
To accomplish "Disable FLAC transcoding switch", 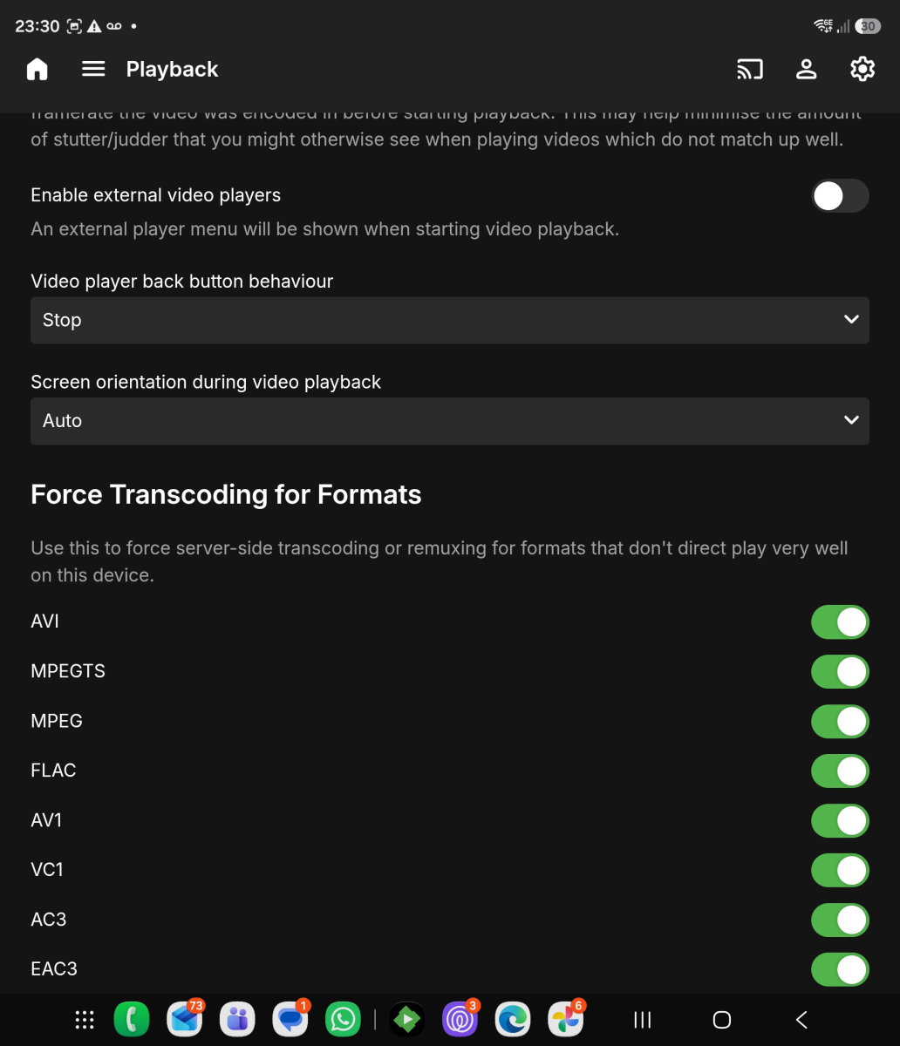I will pos(841,771).
